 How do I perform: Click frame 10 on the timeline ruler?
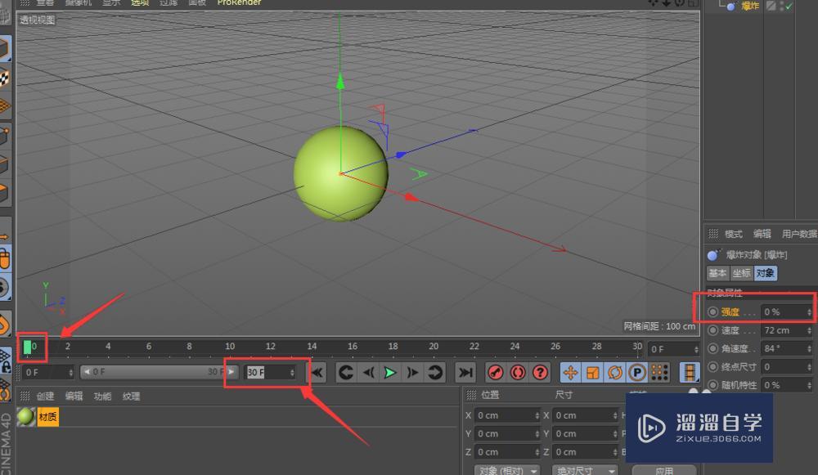pyautogui.click(x=230, y=346)
